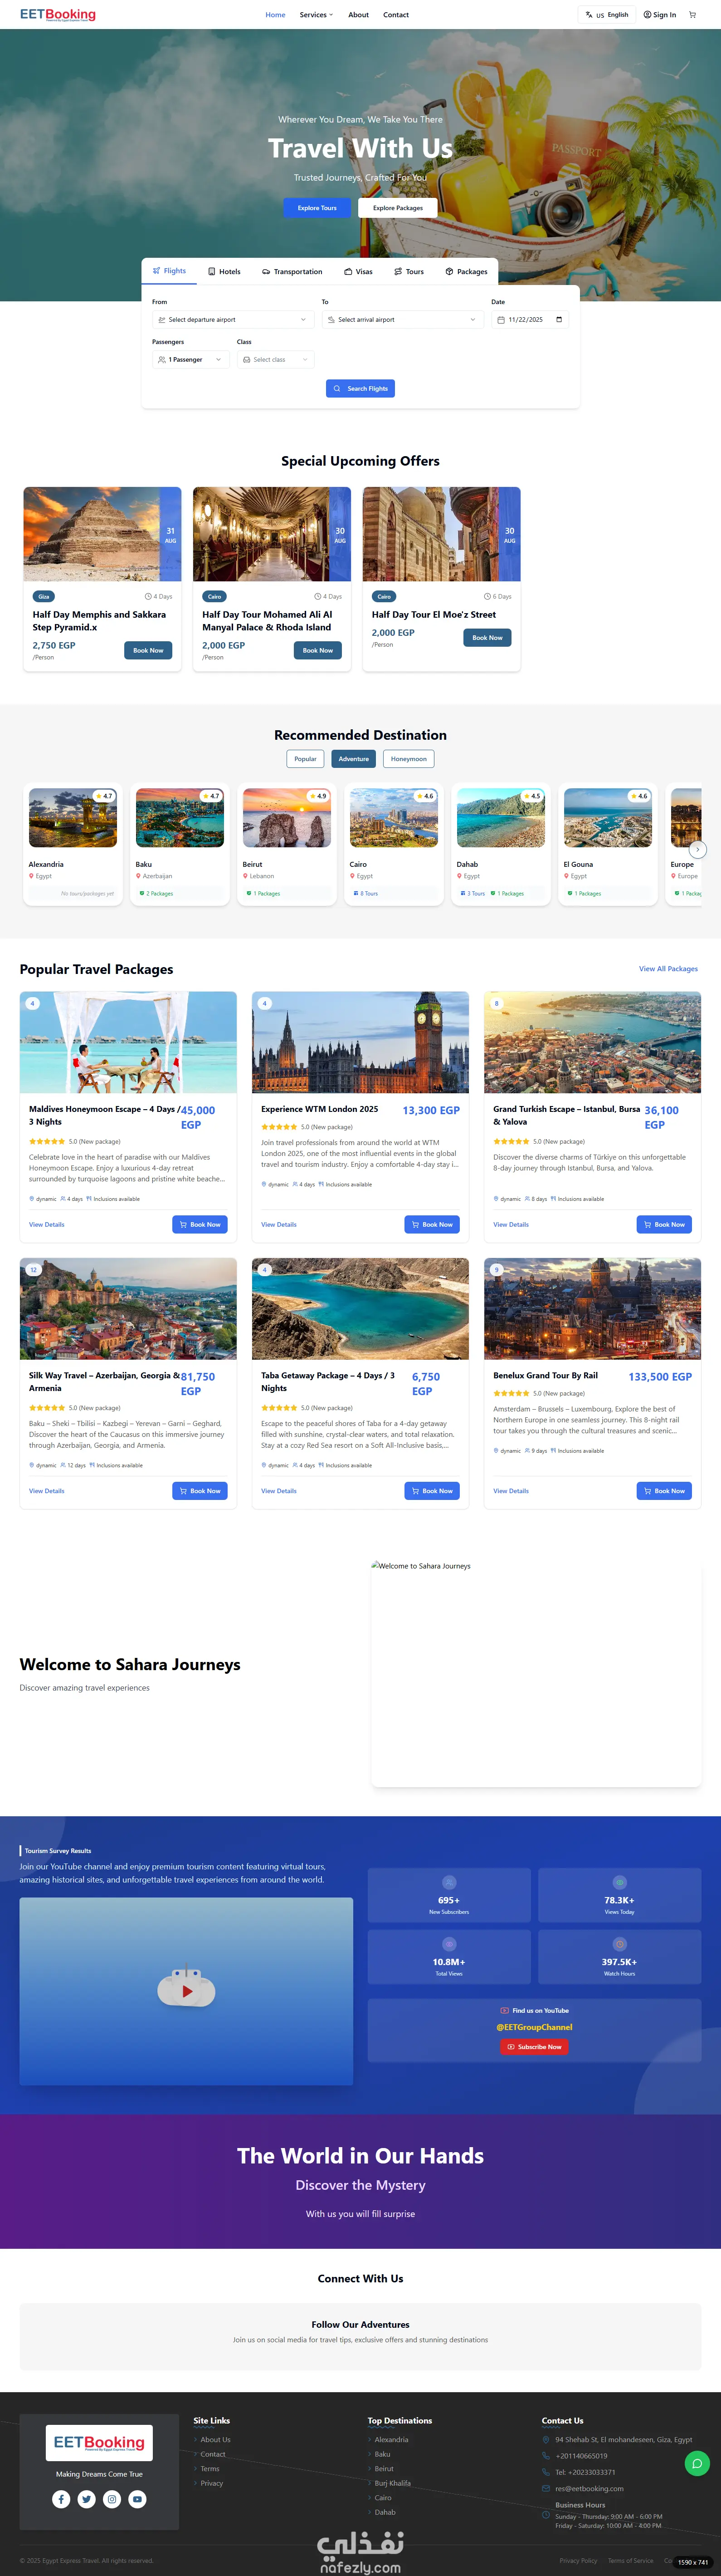Select the Honeymoon destination filter
The image size is (721, 2576).
pos(409,759)
